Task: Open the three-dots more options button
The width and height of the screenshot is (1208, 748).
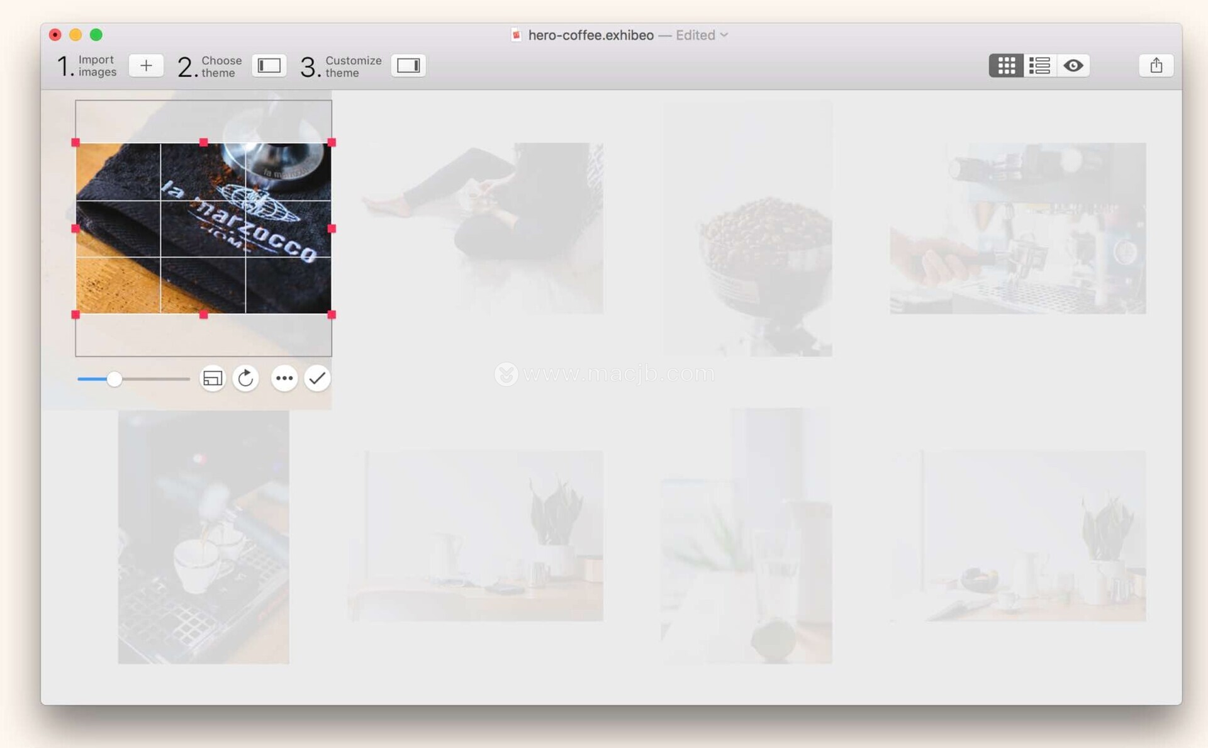Action: coord(284,378)
